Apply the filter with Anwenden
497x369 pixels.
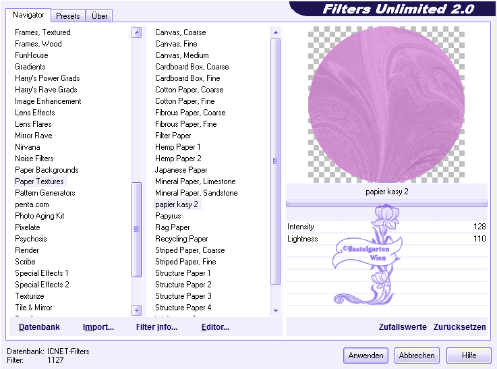(366, 356)
